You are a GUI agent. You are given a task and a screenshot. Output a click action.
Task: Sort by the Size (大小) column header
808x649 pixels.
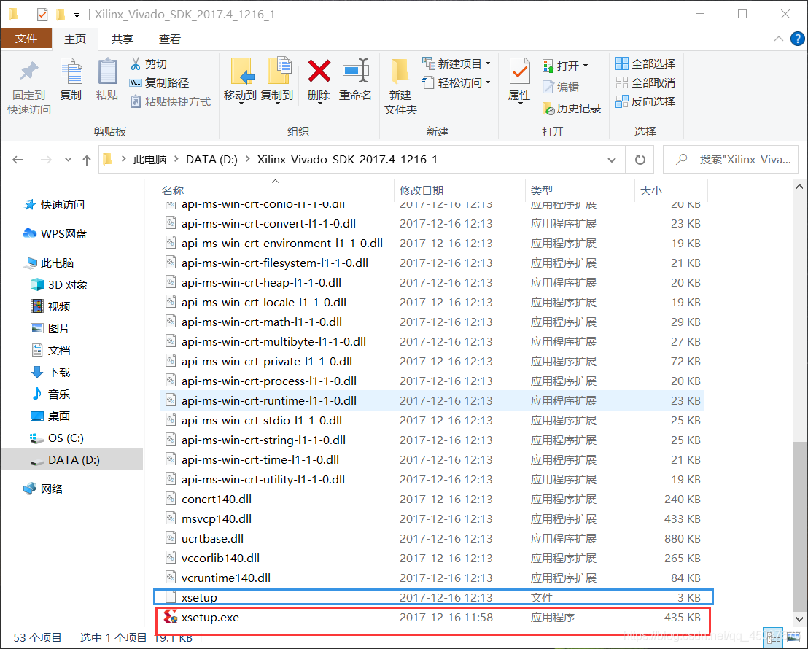(x=650, y=191)
